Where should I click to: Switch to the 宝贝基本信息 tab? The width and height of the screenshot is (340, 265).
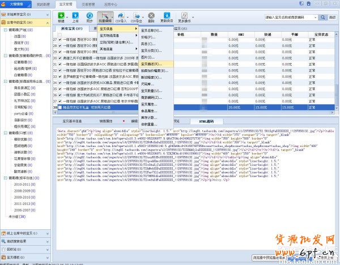pyautogui.click(x=72, y=121)
